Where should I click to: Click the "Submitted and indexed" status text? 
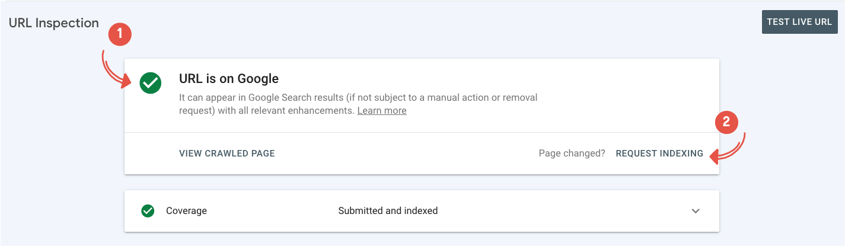pos(388,210)
